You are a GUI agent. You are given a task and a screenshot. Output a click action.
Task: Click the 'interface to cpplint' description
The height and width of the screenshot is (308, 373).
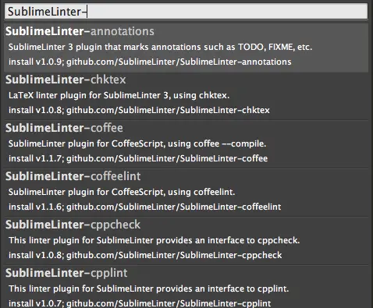(x=149, y=289)
